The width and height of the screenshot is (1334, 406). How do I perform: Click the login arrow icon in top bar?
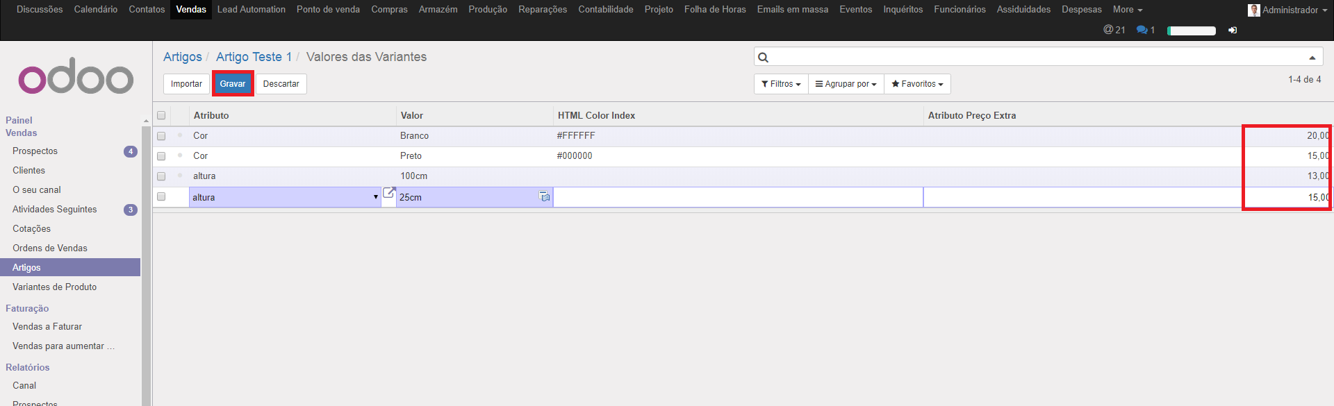(x=1233, y=31)
